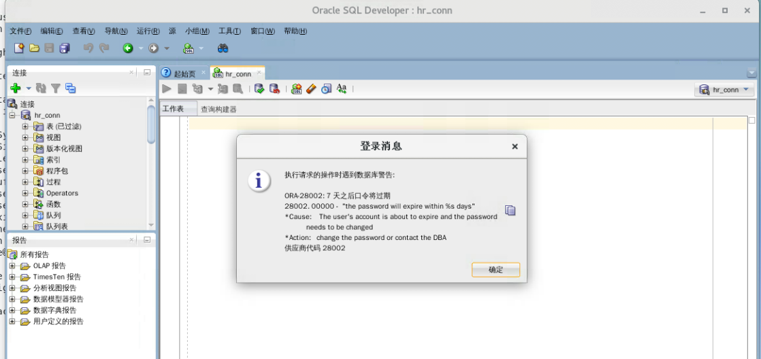The width and height of the screenshot is (761, 359).
Task: Click the Open folder icon in main toolbar
Action: [34, 48]
